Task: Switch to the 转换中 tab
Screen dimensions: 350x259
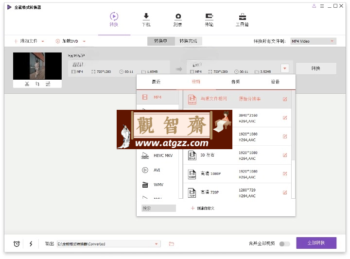Action: (161, 41)
